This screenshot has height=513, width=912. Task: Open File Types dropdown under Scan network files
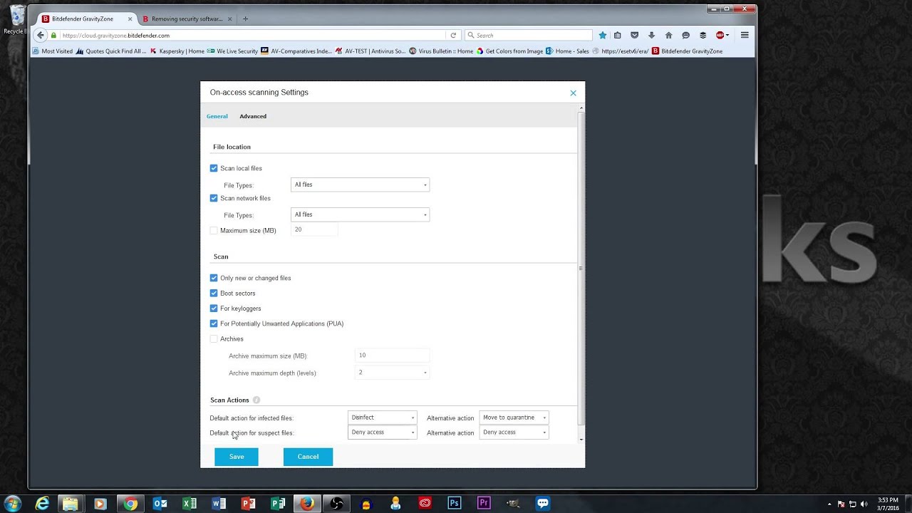pyautogui.click(x=360, y=215)
